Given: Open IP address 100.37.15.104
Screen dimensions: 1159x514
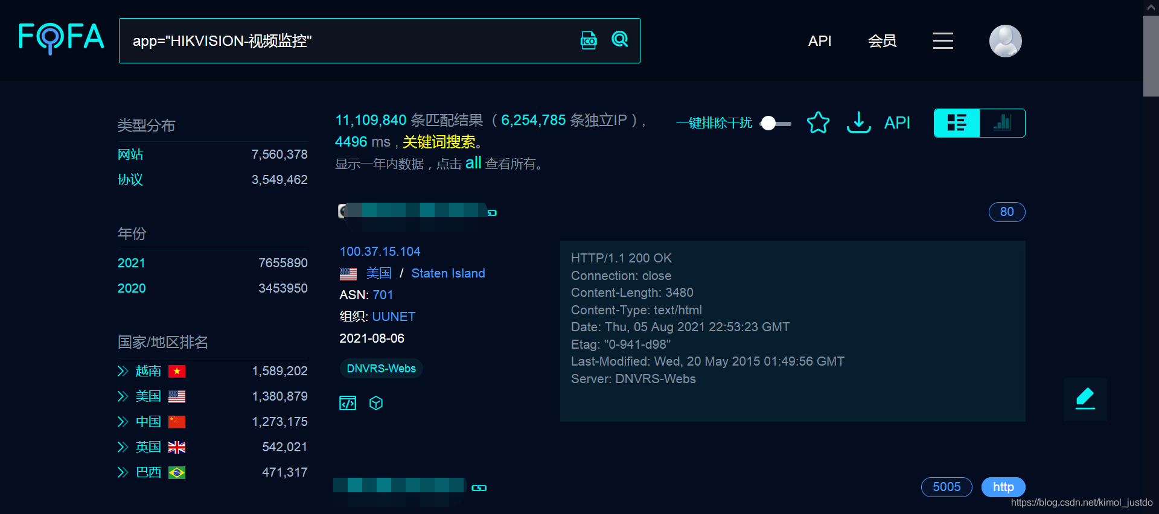Looking at the screenshot, I should click(380, 252).
